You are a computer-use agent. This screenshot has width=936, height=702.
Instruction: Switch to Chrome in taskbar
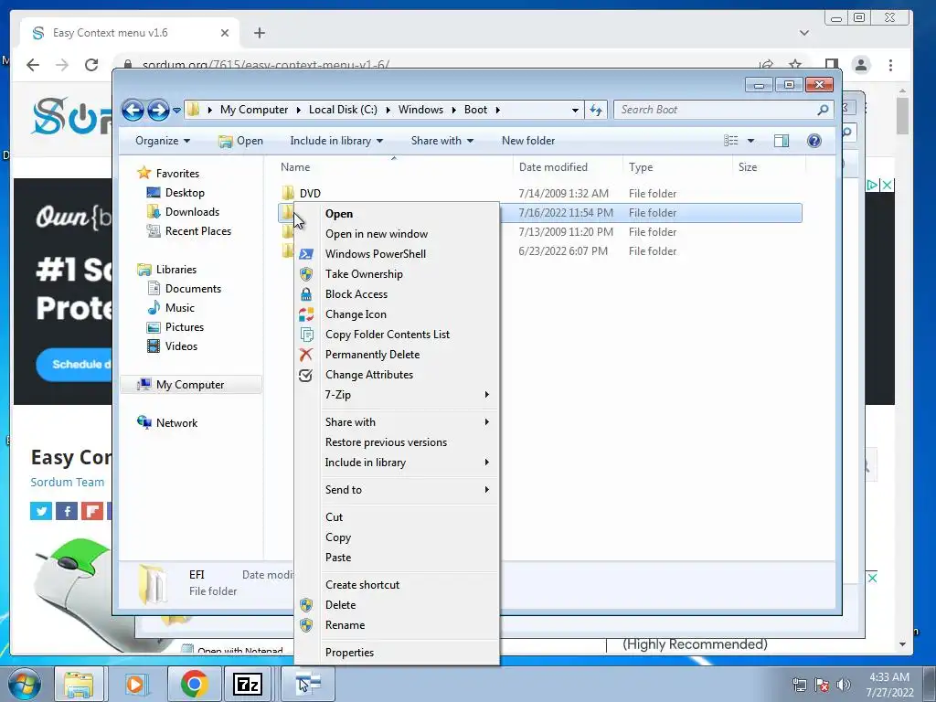click(x=194, y=684)
